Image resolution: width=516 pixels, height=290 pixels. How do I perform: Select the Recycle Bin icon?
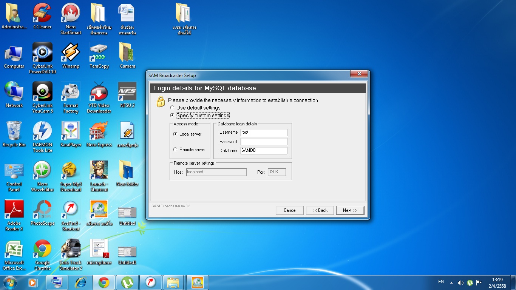(14, 134)
